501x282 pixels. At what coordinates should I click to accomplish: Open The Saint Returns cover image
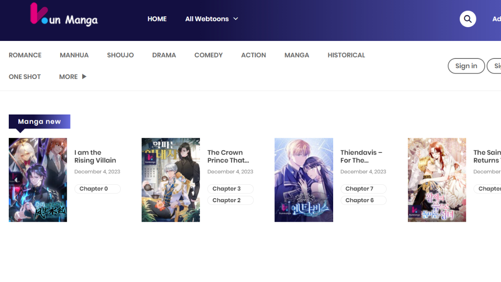[437, 180]
